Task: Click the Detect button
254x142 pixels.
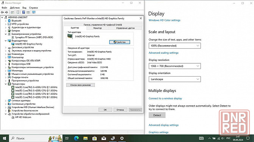Action: 157,115
